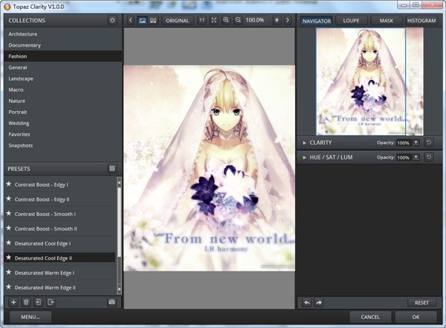Add a new preset with the plus icon
Image resolution: width=446 pixels, height=328 pixels.
(x=13, y=302)
